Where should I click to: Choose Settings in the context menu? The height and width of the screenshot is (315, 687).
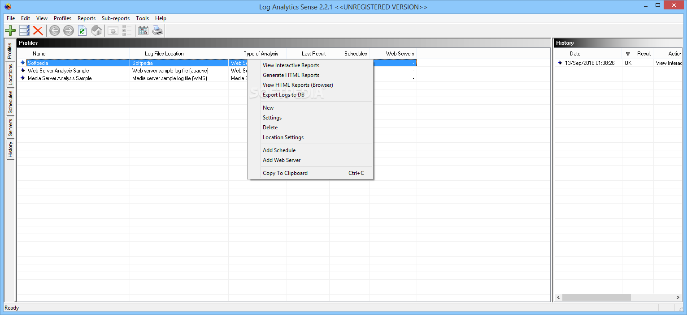(310, 118)
